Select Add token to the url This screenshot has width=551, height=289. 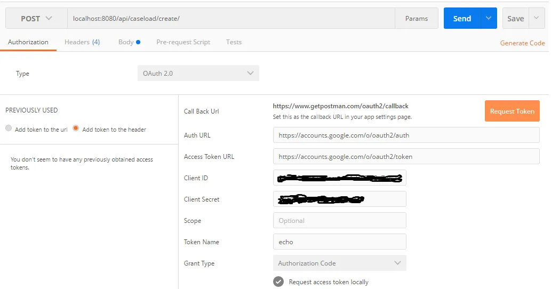[9, 129]
